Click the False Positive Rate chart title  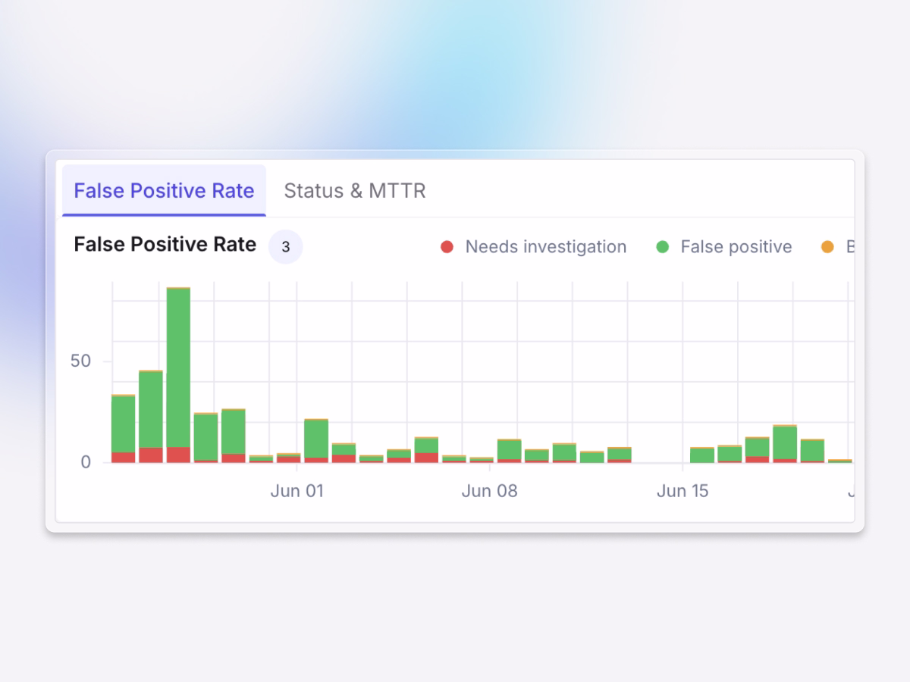164,244
